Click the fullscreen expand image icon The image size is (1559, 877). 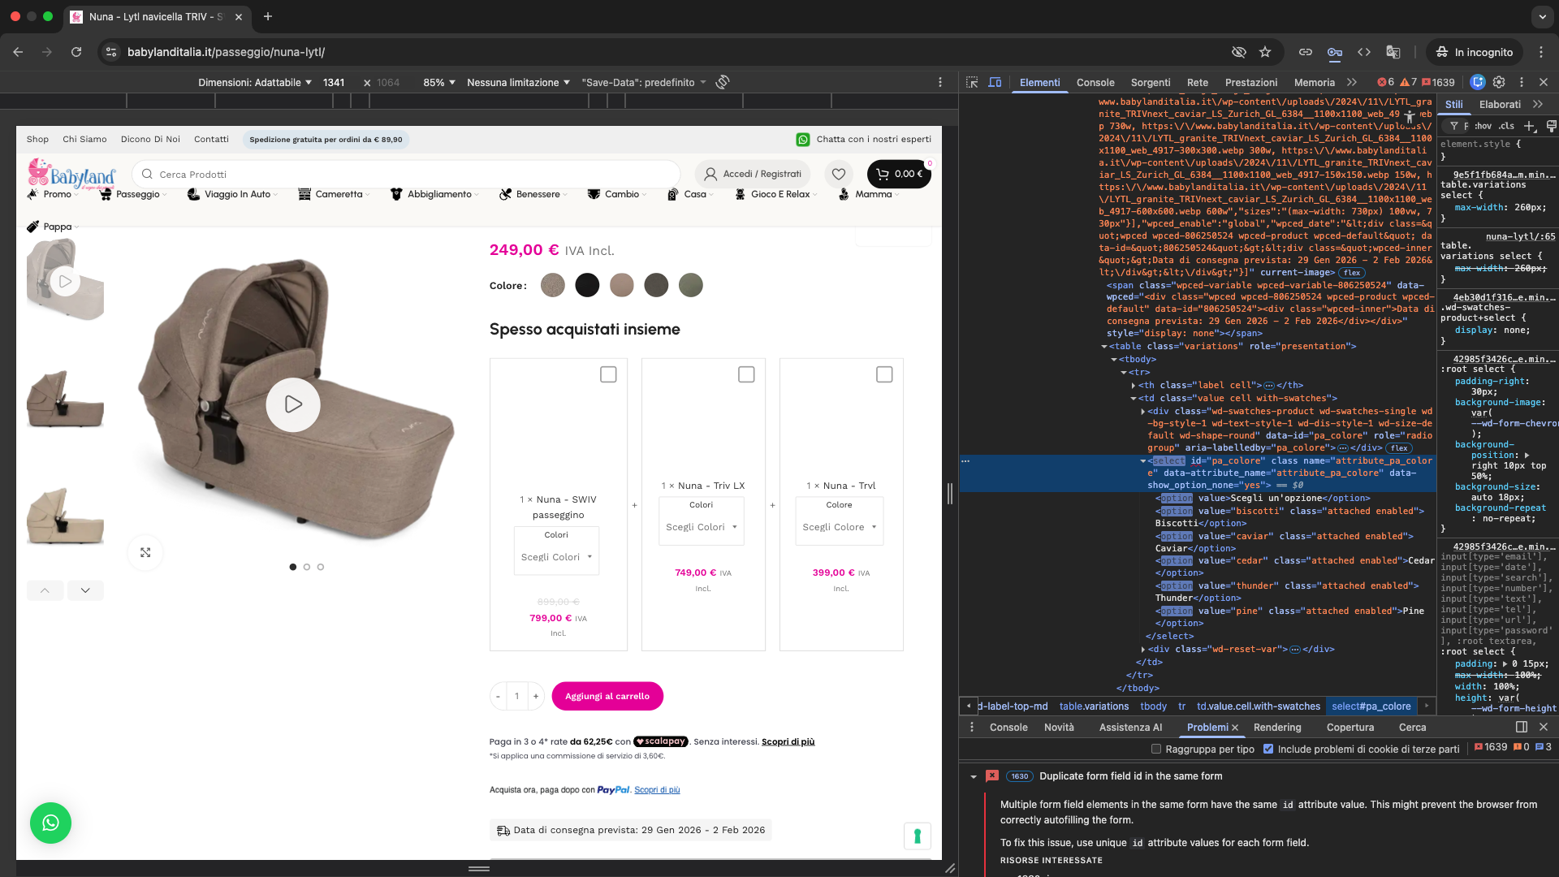coord(145,552)
